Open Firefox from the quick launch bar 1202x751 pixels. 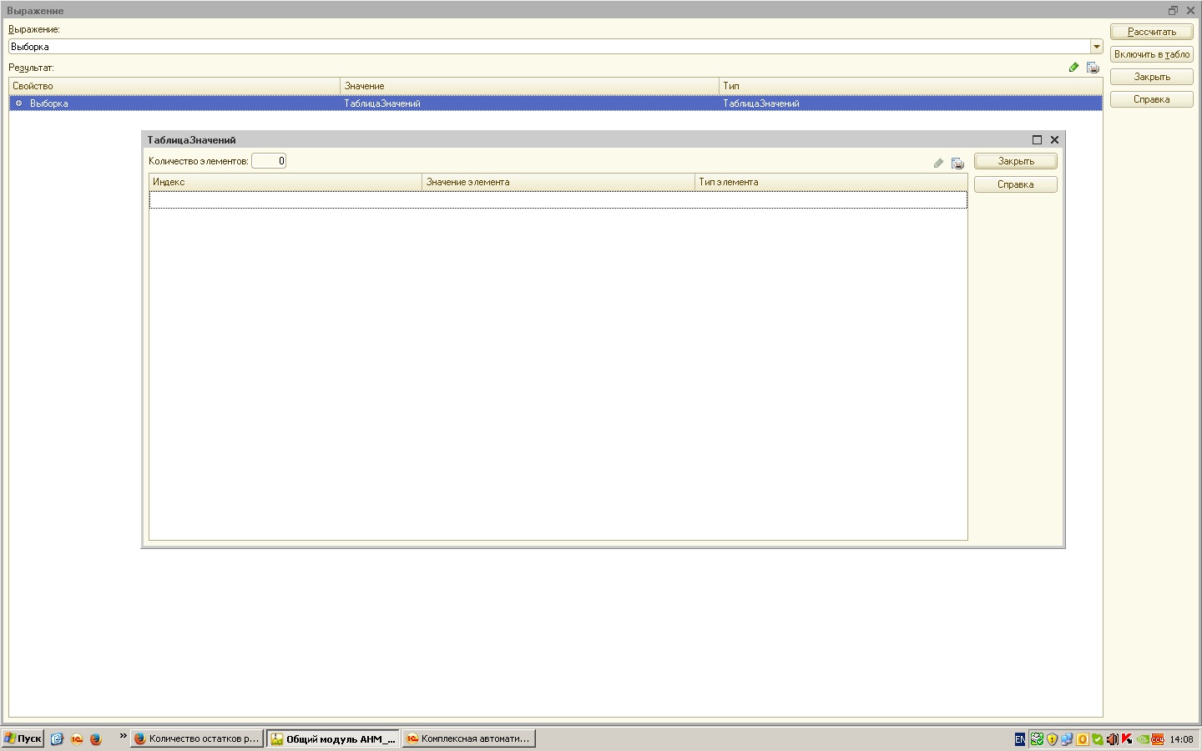pos(95,738)
